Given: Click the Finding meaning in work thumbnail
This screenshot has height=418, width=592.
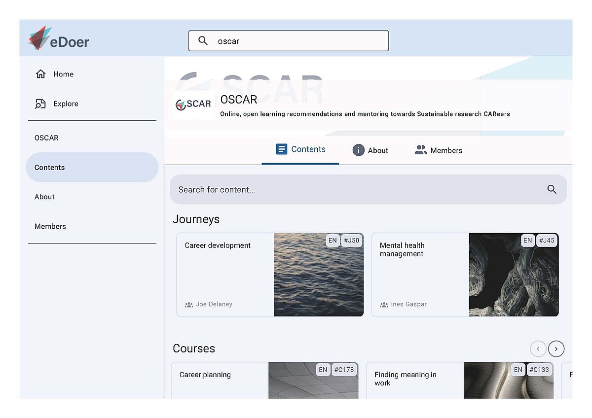Looking at the screenshot, I should [x=509, y=381].
